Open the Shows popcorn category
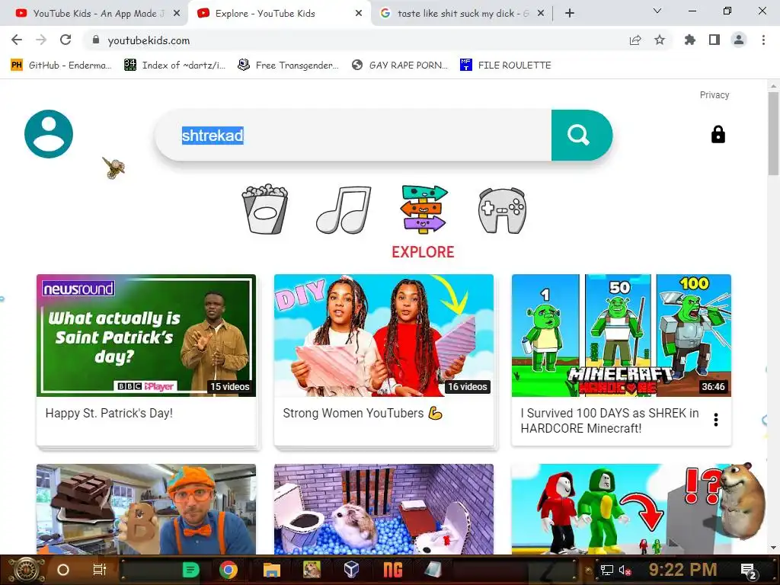This screenshot has height=585, width=780. tap(264, 209)
